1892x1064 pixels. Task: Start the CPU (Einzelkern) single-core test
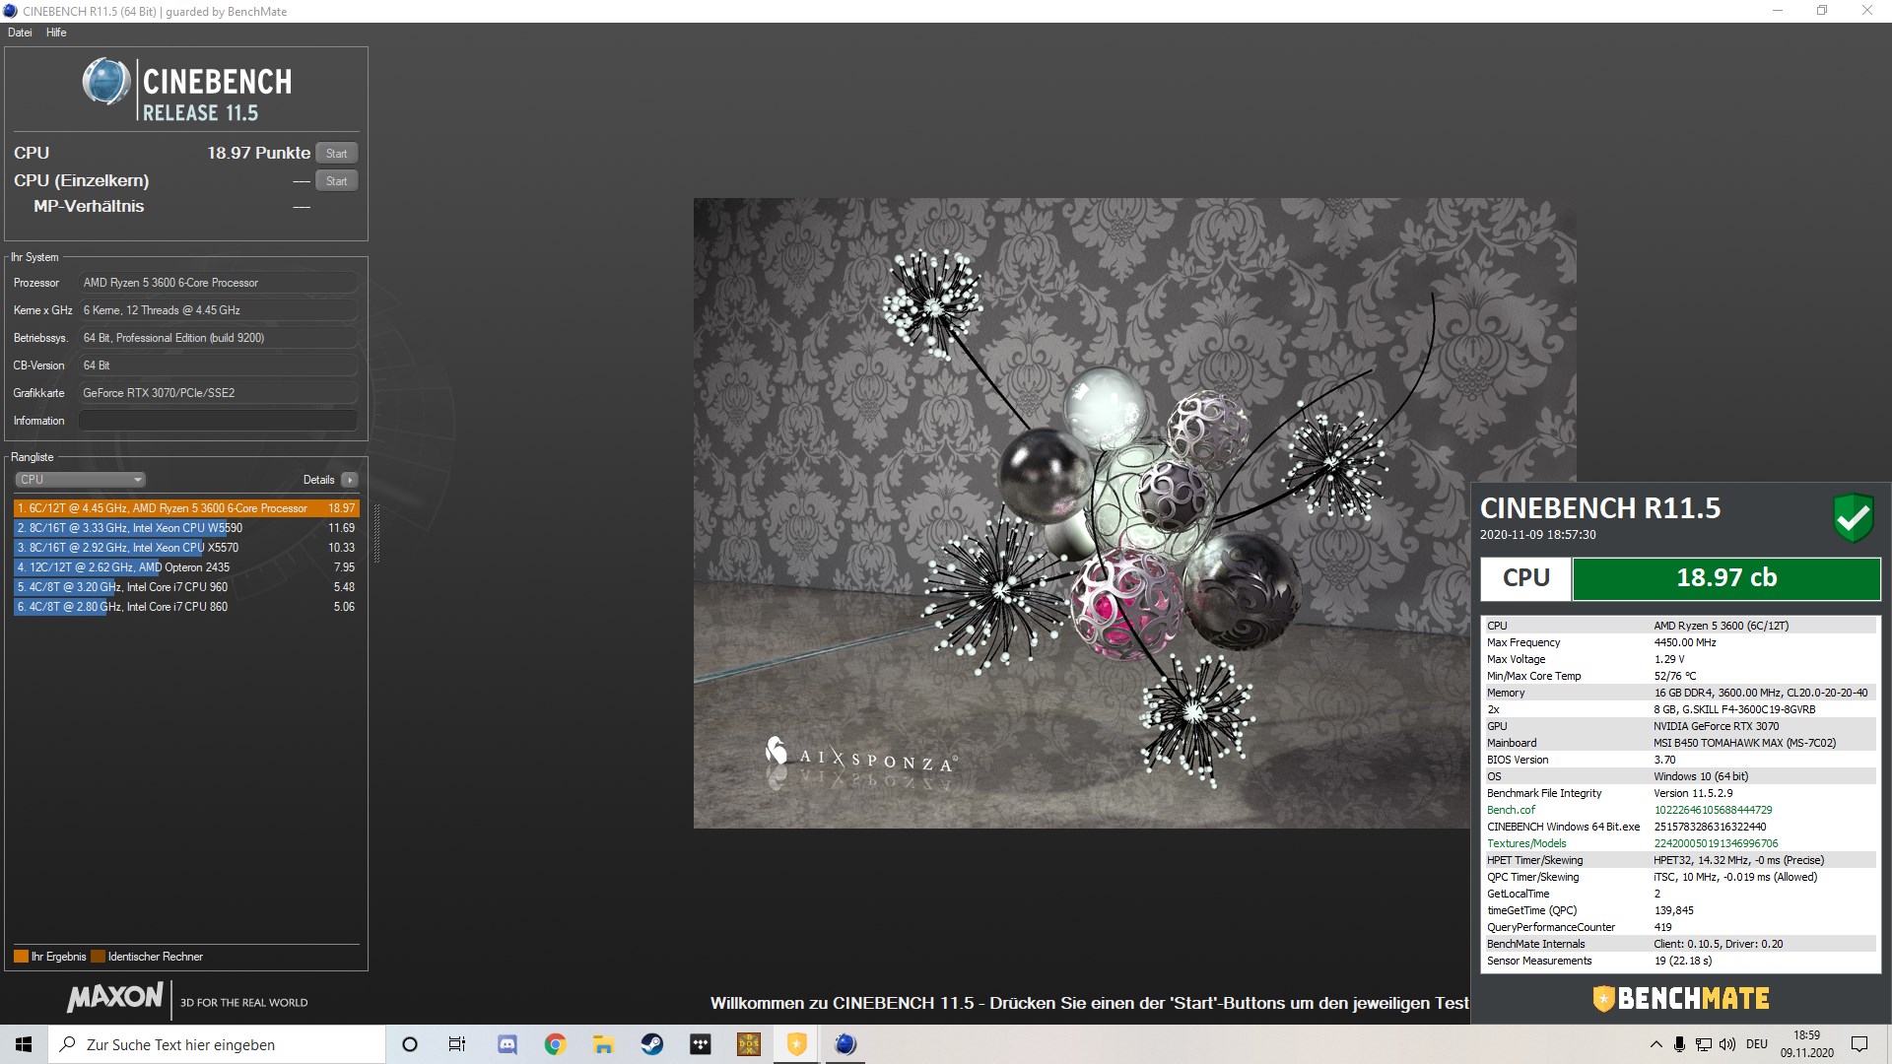(336, 180)
